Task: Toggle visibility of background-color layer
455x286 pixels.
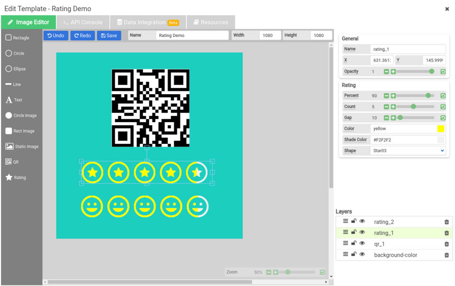Action: 362,254
